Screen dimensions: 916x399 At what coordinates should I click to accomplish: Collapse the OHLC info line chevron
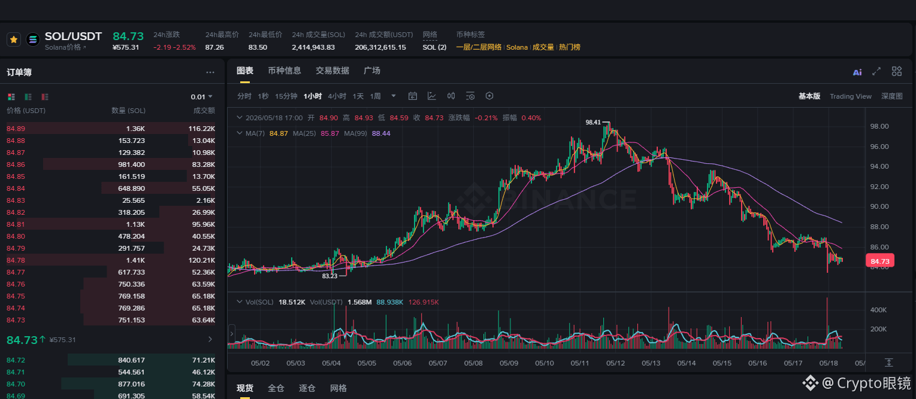240,118
